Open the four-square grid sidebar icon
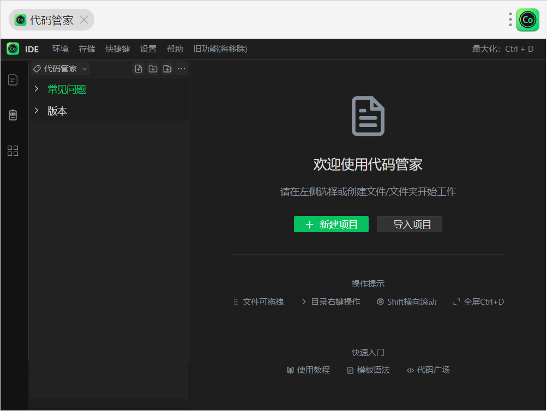The image size is (547, 411). pyautogui.click(x=13, y=151)
